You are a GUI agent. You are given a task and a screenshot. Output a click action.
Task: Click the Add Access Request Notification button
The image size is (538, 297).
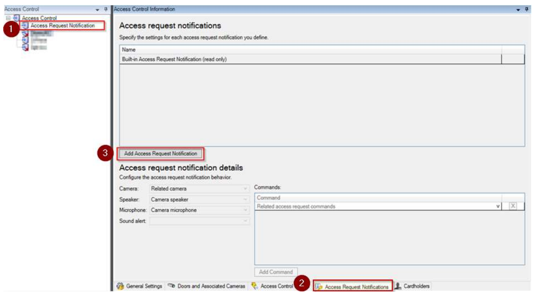161,154
